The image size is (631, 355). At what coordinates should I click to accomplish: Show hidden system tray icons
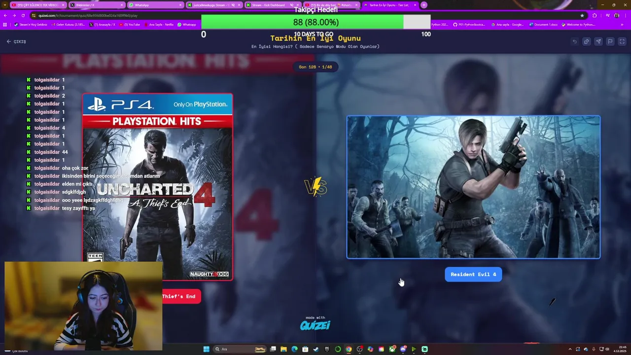570,349
